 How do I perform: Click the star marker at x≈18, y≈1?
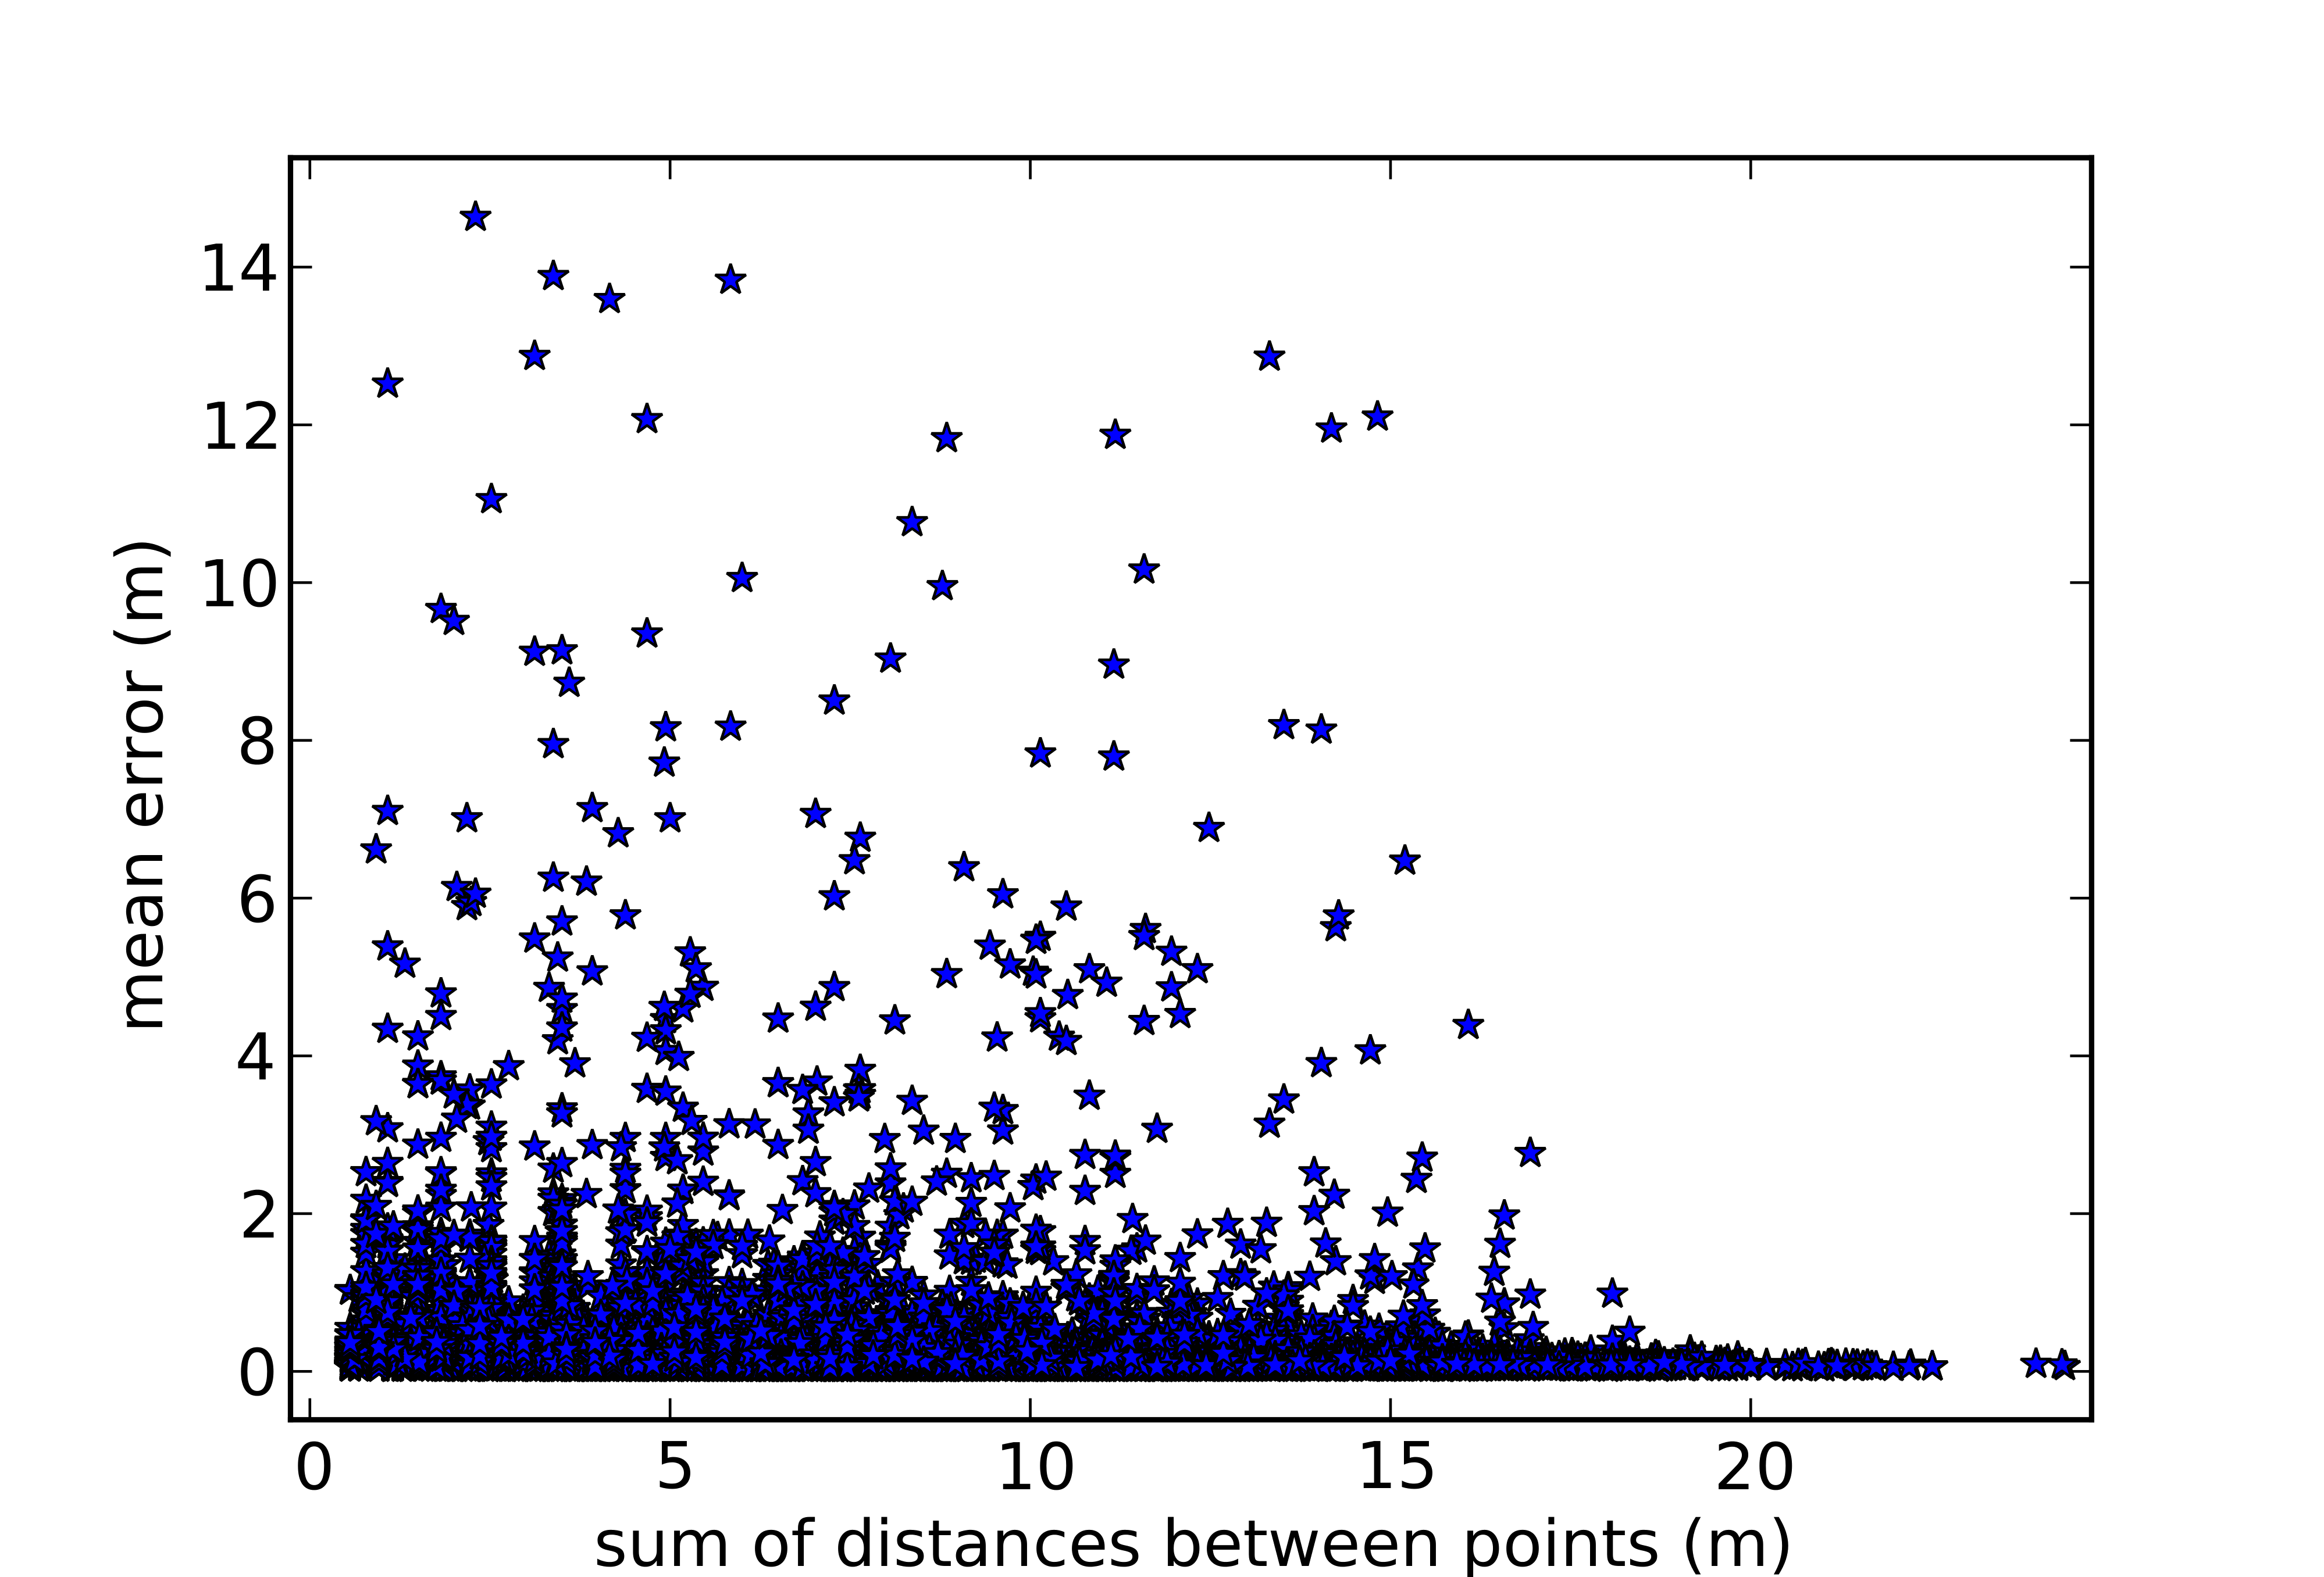pos(1611,1293)
